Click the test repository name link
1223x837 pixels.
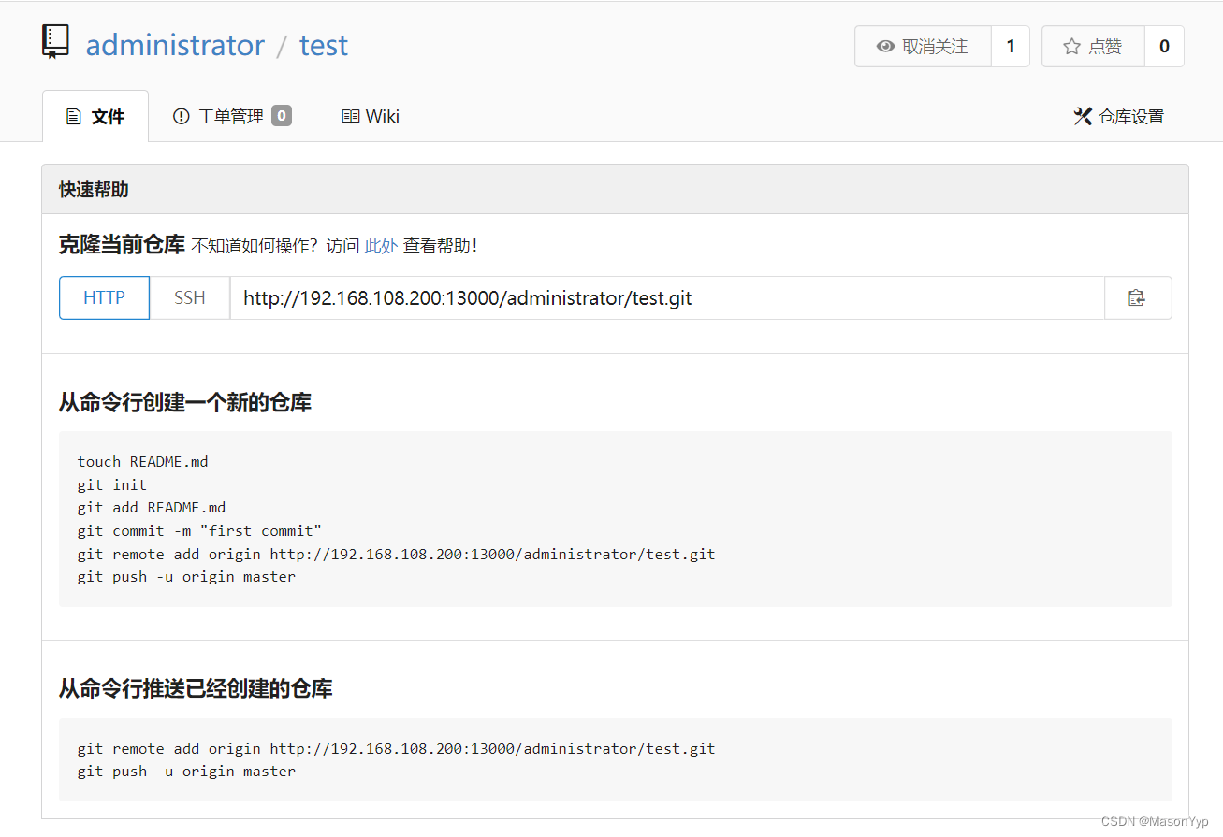(323, 45)
